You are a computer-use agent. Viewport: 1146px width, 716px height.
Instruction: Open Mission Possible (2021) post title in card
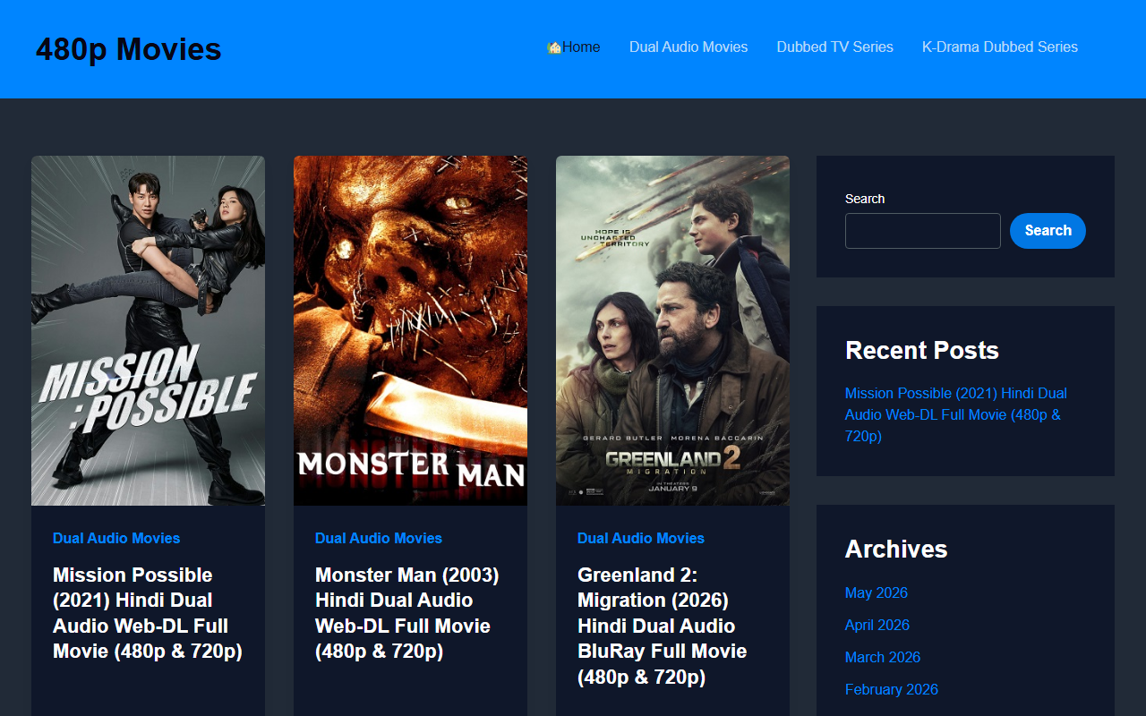[x=148, y=613]
